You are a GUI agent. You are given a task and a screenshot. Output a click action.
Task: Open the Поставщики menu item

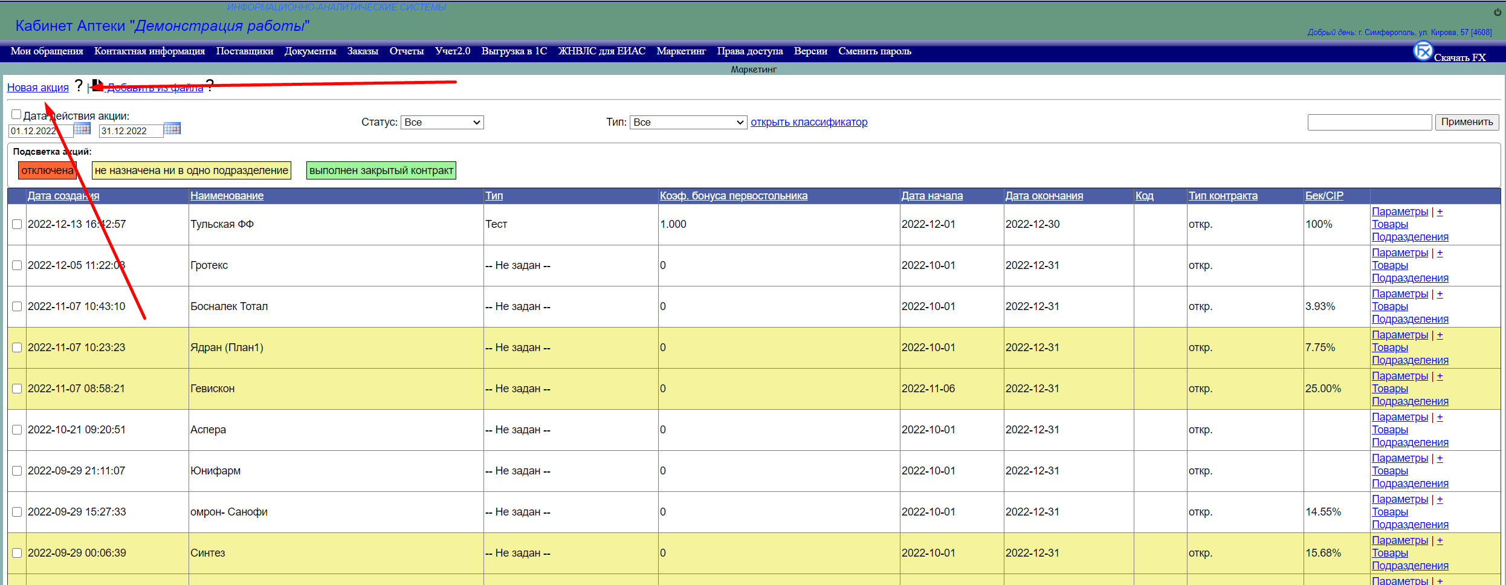coord(244,51)
